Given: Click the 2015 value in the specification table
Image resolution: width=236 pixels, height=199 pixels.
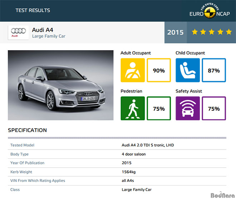Looking at the screenshot, I should pos(127,163).
